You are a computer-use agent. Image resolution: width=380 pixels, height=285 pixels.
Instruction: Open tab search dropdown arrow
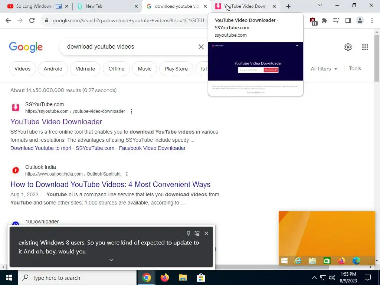[320, 5]
